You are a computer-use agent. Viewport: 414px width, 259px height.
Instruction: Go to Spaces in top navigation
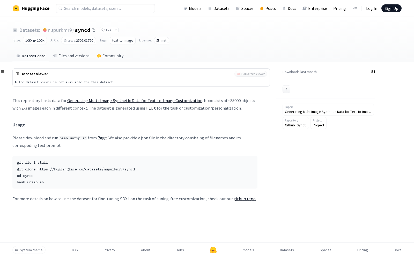(x=245, y=8)
